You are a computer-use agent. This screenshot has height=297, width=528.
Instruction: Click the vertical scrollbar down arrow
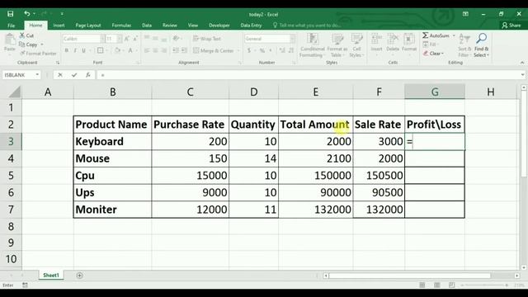[x=524, y=267]
